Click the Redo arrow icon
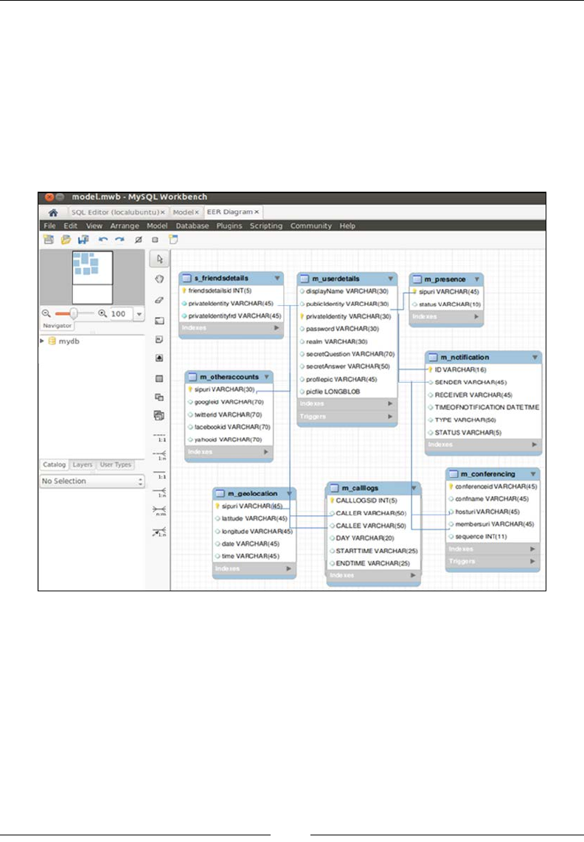Viewport: 584px width, 842px height. tap(119, 240)
